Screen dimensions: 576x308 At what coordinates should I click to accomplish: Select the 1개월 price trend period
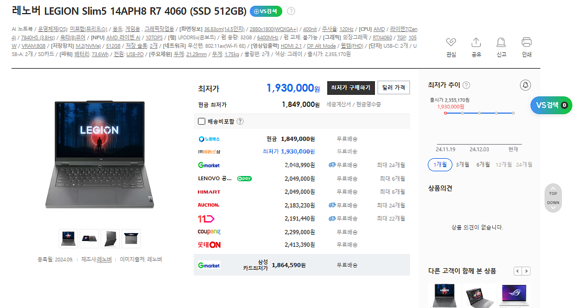pos(440,164)
